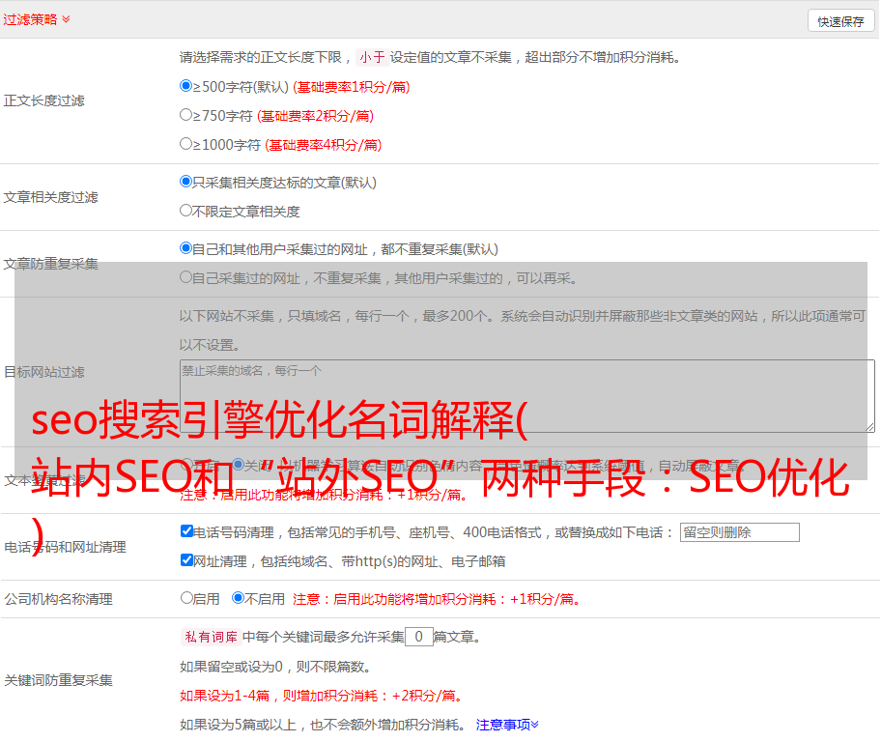Click the 禁止采集的域名 text area
Viewport: 881px width, 742px height.
coord(527,396)
